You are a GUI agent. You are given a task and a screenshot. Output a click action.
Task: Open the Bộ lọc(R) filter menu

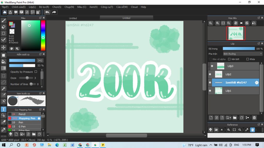tap(44, 7)
